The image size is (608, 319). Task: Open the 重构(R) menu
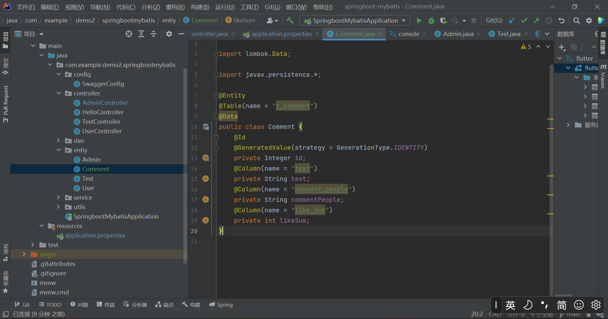tap(175, 7)
